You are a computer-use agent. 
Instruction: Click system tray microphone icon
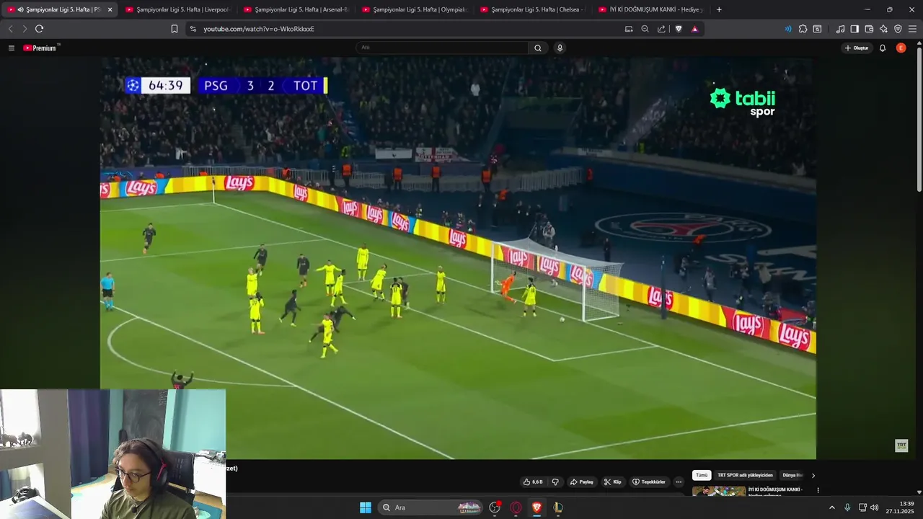click(847, 507)
